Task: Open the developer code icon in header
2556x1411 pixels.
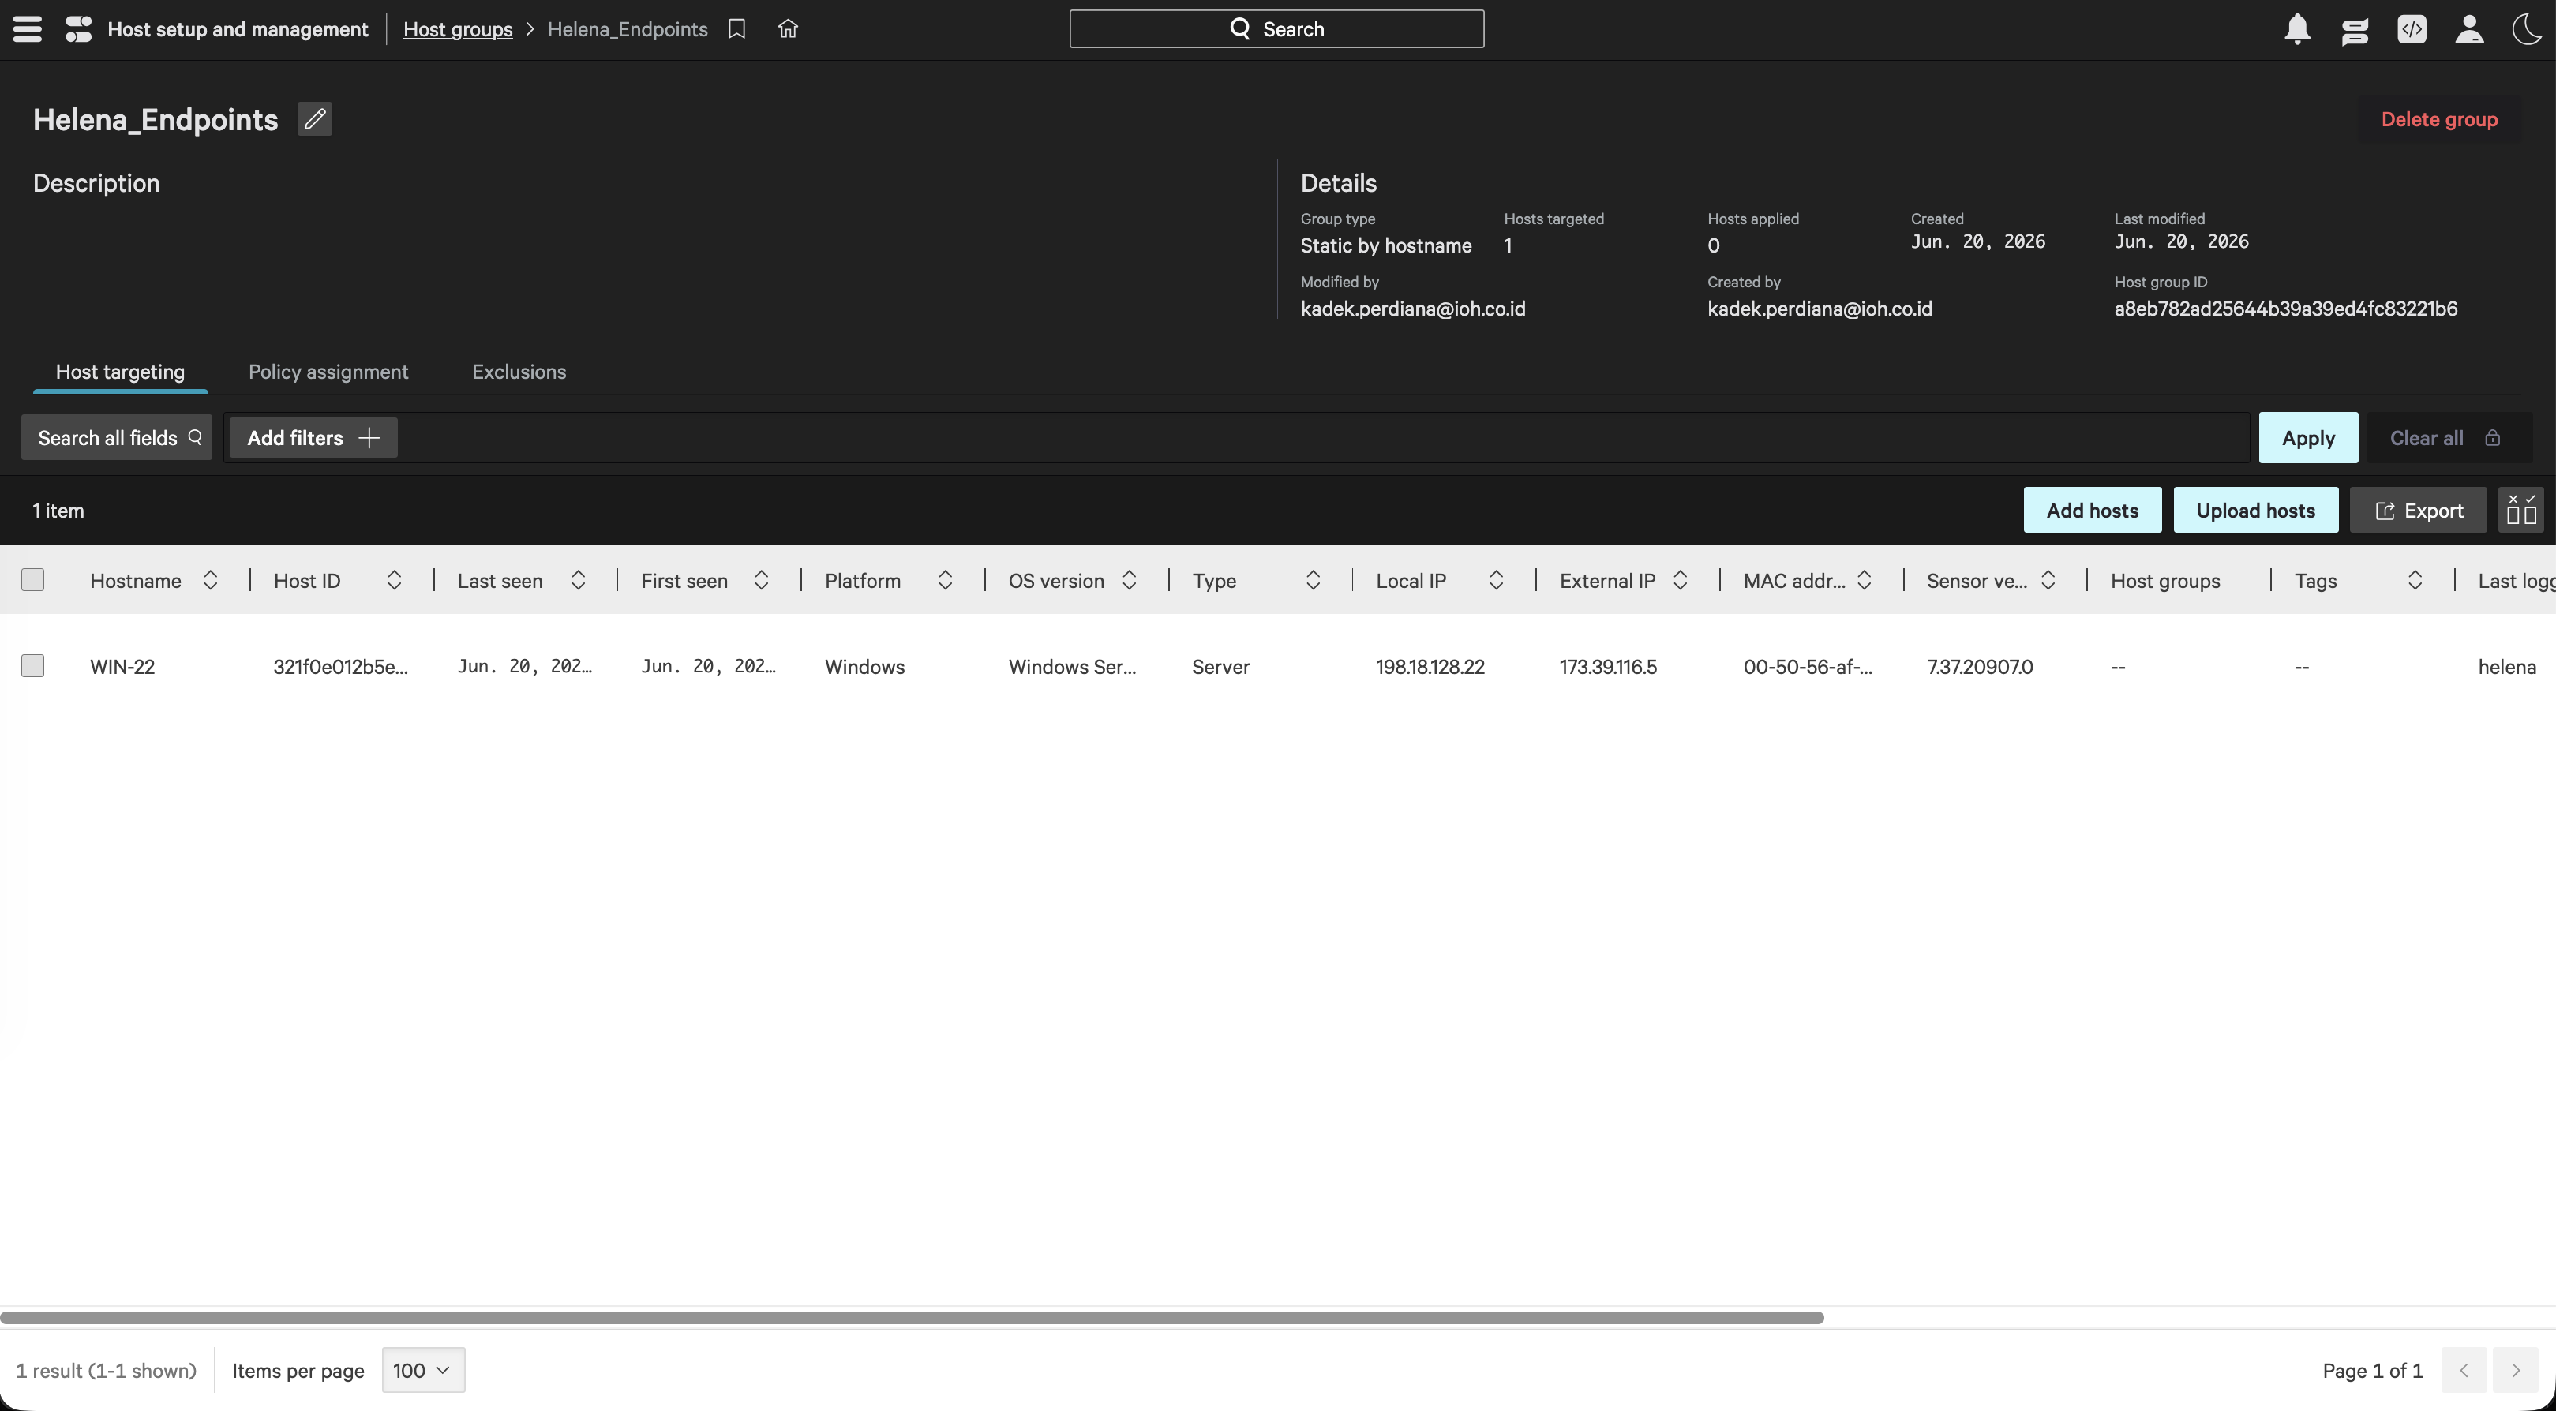Action: 2411,28
